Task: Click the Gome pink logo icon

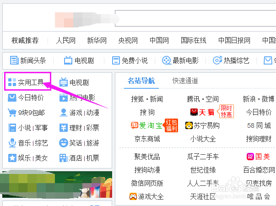Action: coord(250,157)
